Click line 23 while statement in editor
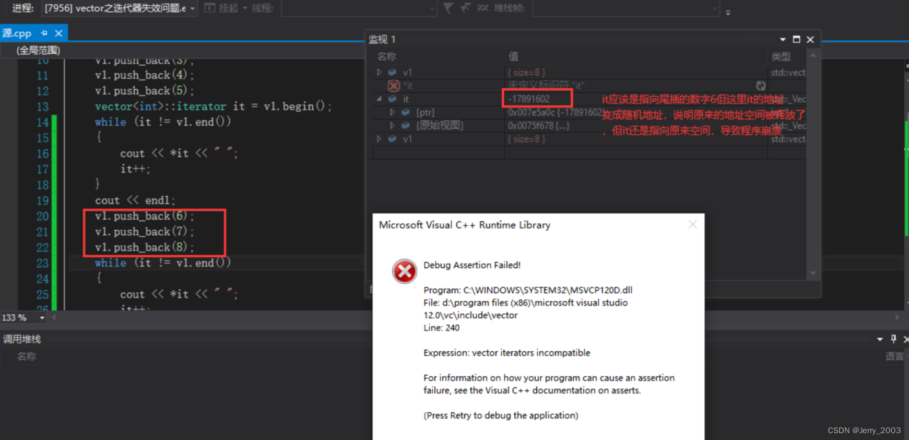Screen dimensions: 909x440 [x=163, y=263]
